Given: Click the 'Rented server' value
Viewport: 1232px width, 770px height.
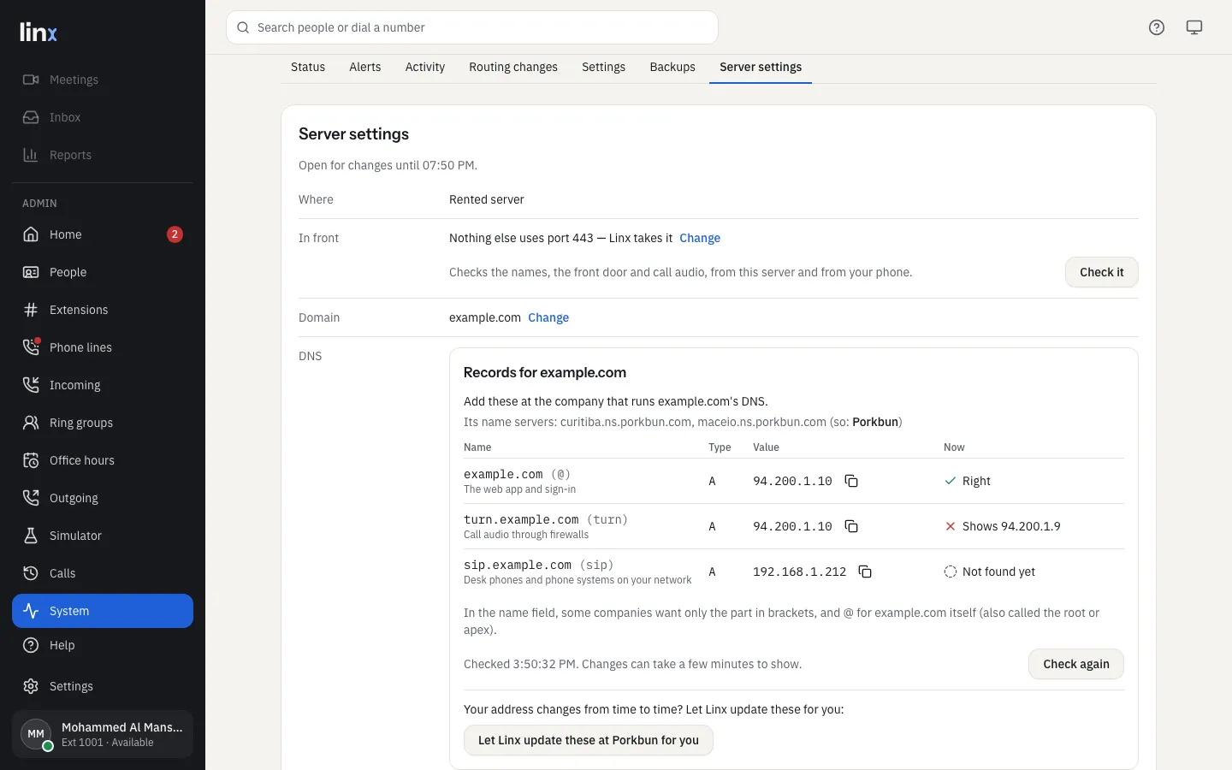Looking at the screenshot, I should 487,199.
